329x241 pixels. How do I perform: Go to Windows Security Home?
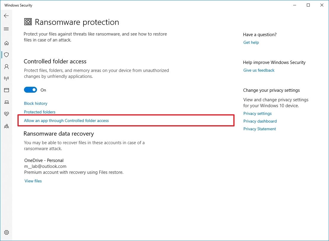7,43
